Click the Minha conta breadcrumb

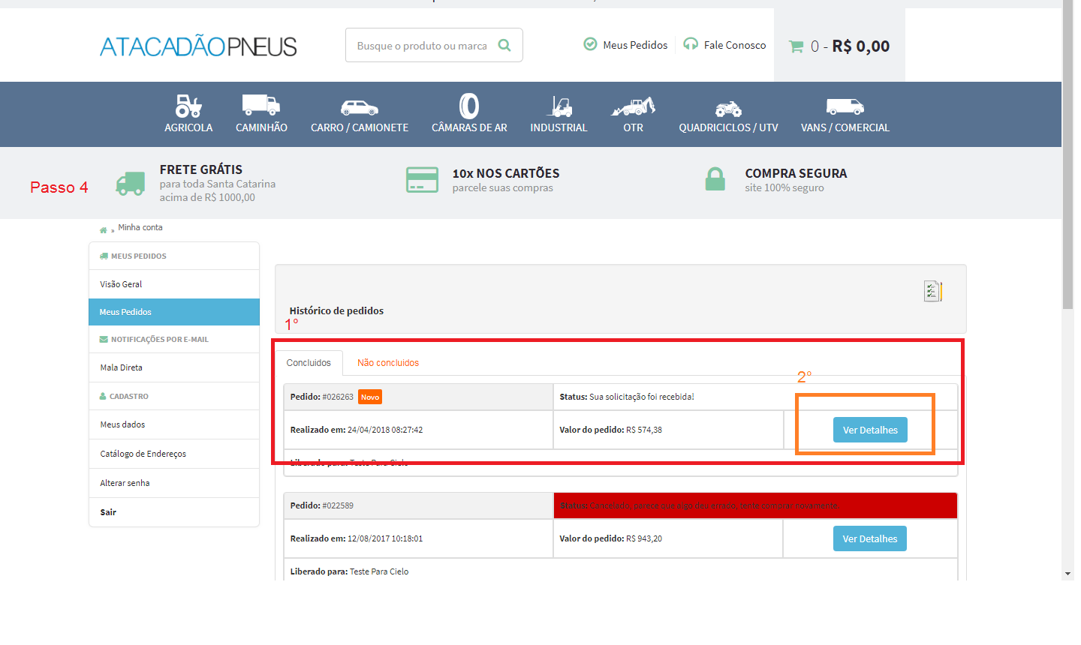140,227
